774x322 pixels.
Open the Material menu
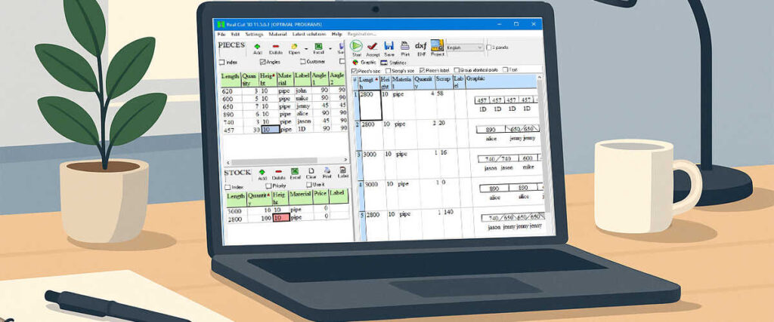[278, 35]
